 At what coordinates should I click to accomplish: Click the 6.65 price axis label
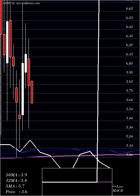pyautogui.click(x=129, y=9)
